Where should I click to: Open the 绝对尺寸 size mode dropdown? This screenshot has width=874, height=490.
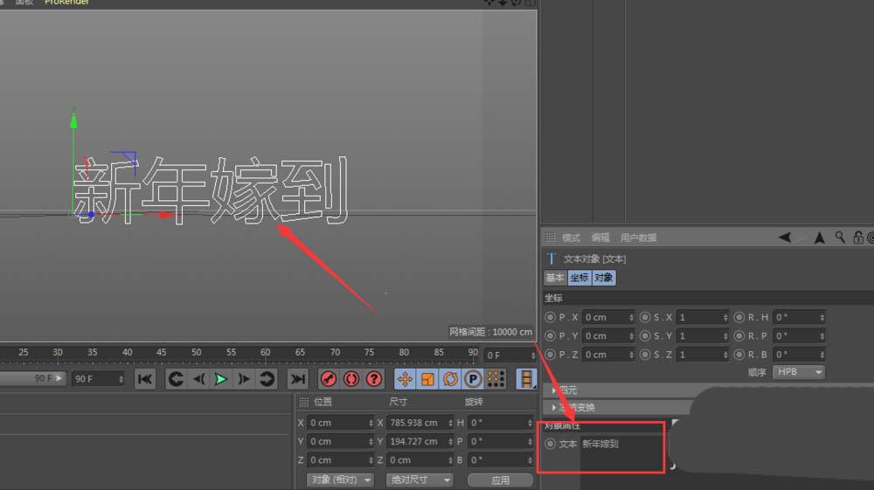(420, 480)
